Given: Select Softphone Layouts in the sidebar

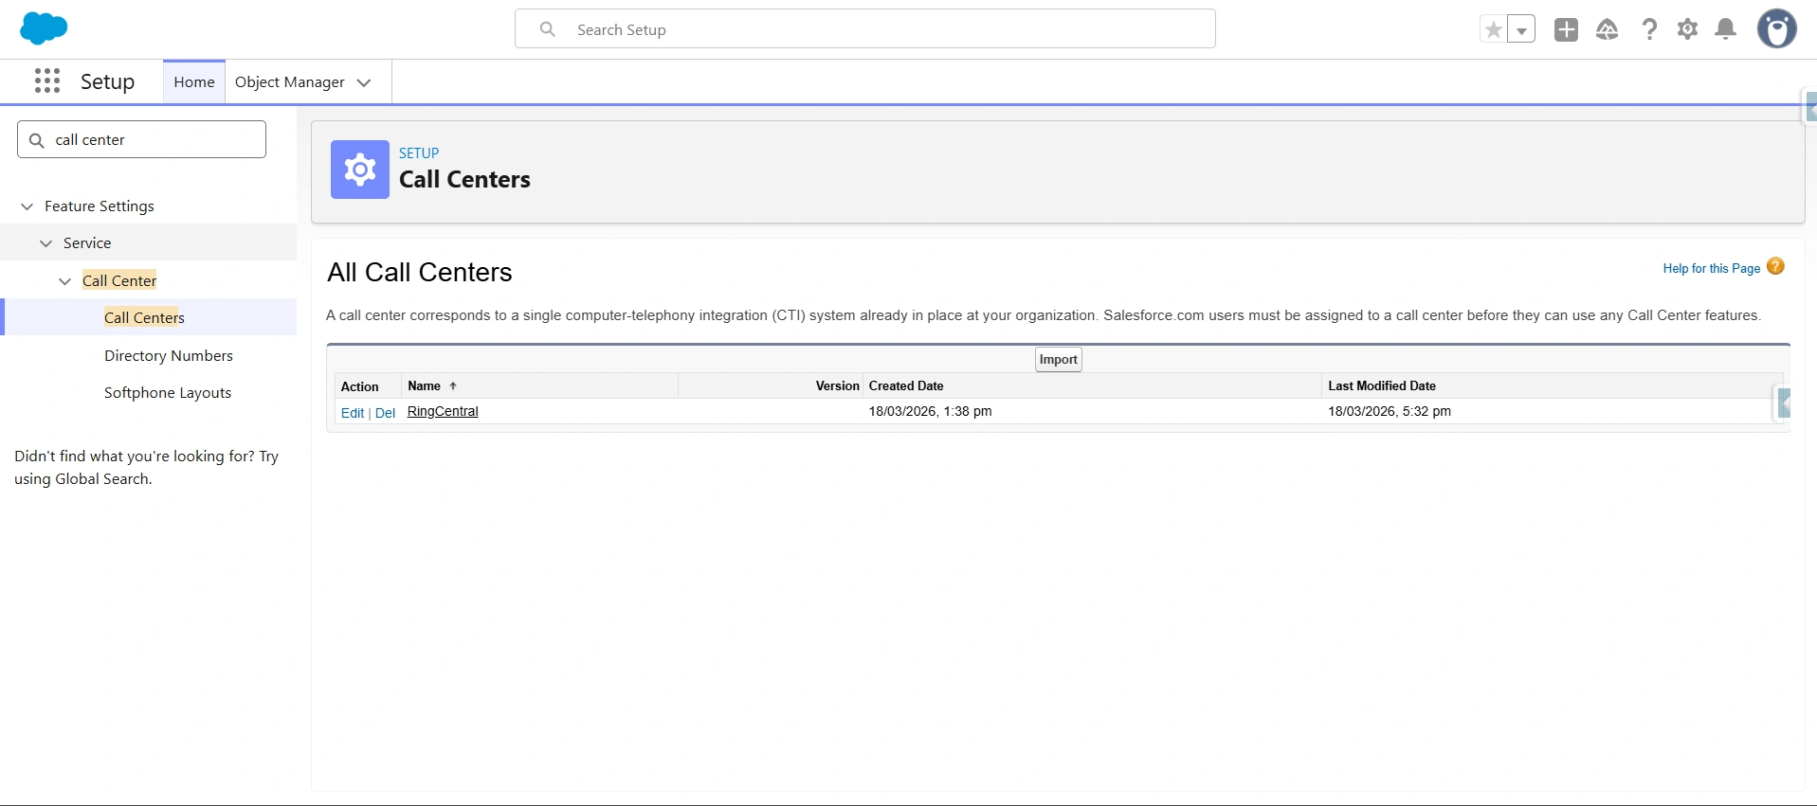Looking at the screenshot, I should (167, 393).
